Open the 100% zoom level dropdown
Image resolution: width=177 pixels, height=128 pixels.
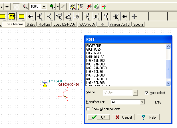pos(44,7)
